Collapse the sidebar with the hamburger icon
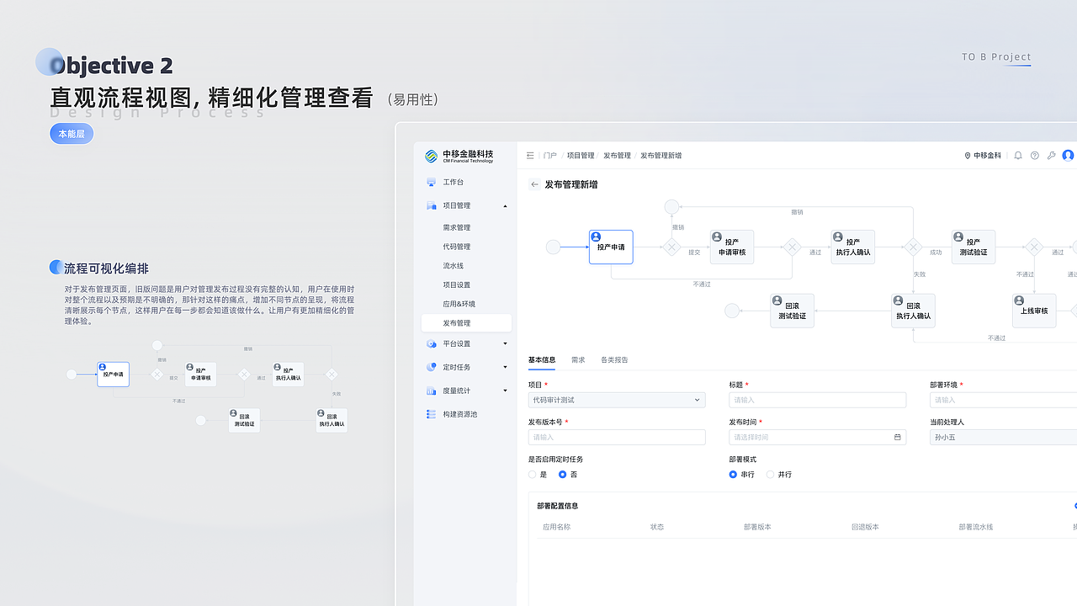1077x606 pixels. pos(530,156)
